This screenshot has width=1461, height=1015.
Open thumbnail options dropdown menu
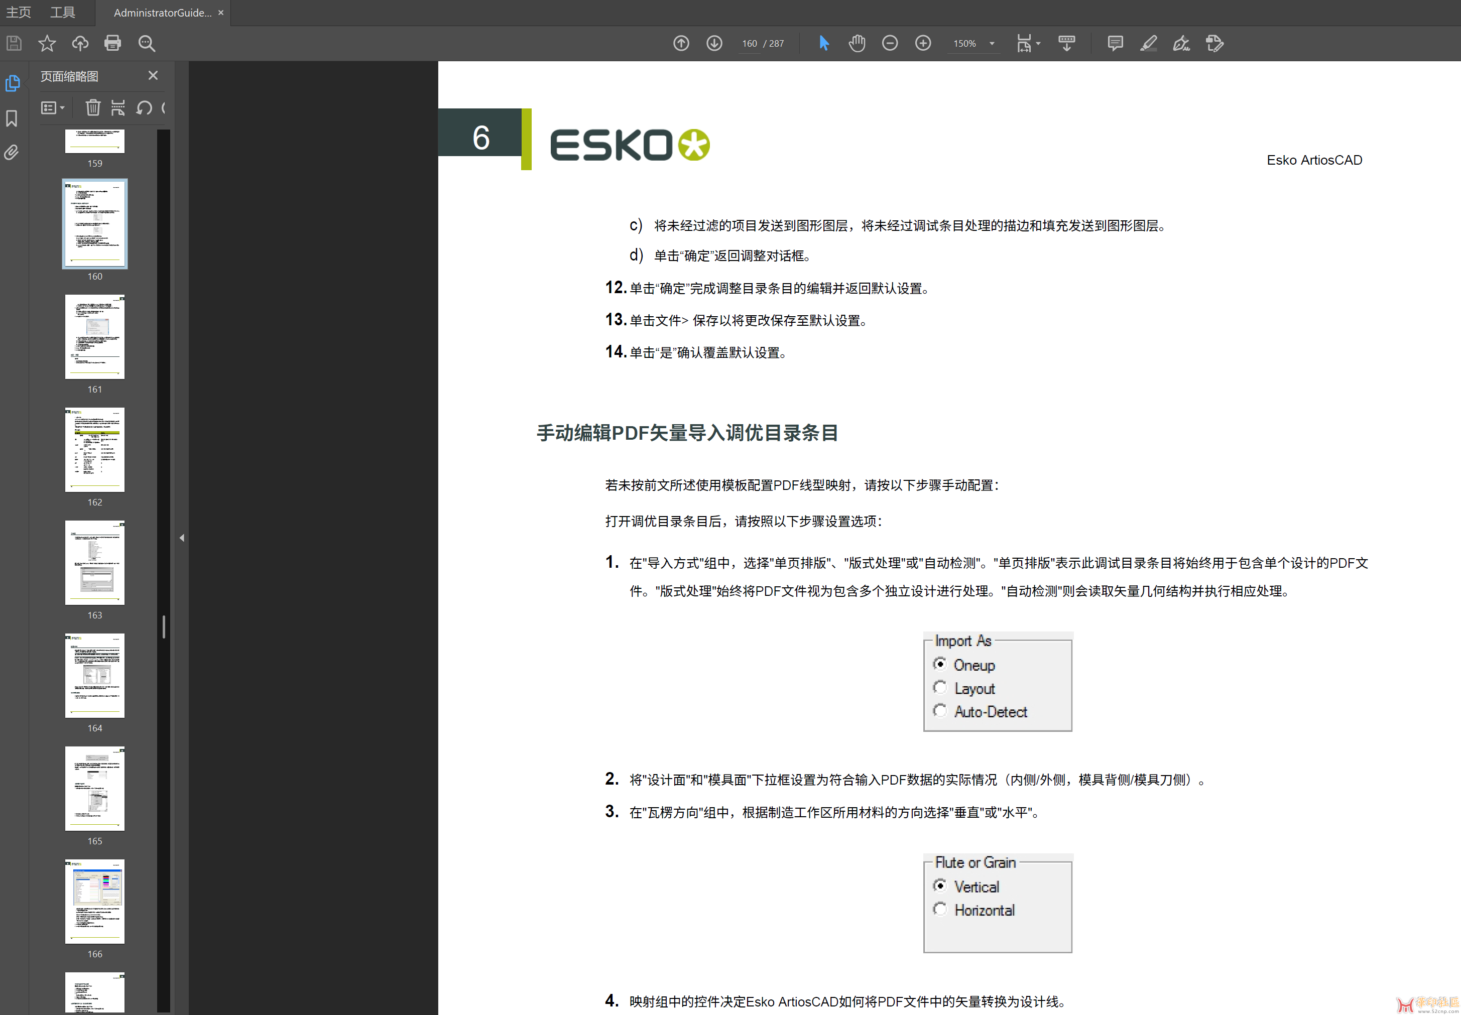click(53, 107)
